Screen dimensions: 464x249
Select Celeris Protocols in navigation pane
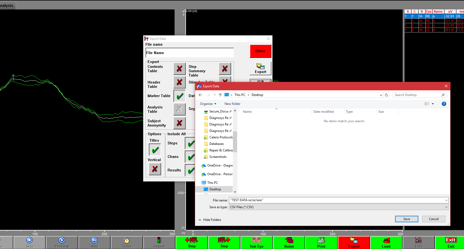tap(218, 137)
